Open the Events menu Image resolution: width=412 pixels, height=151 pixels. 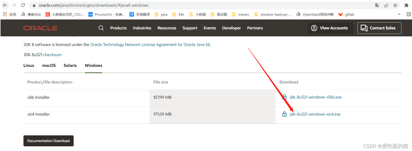[x=210, y=28]
